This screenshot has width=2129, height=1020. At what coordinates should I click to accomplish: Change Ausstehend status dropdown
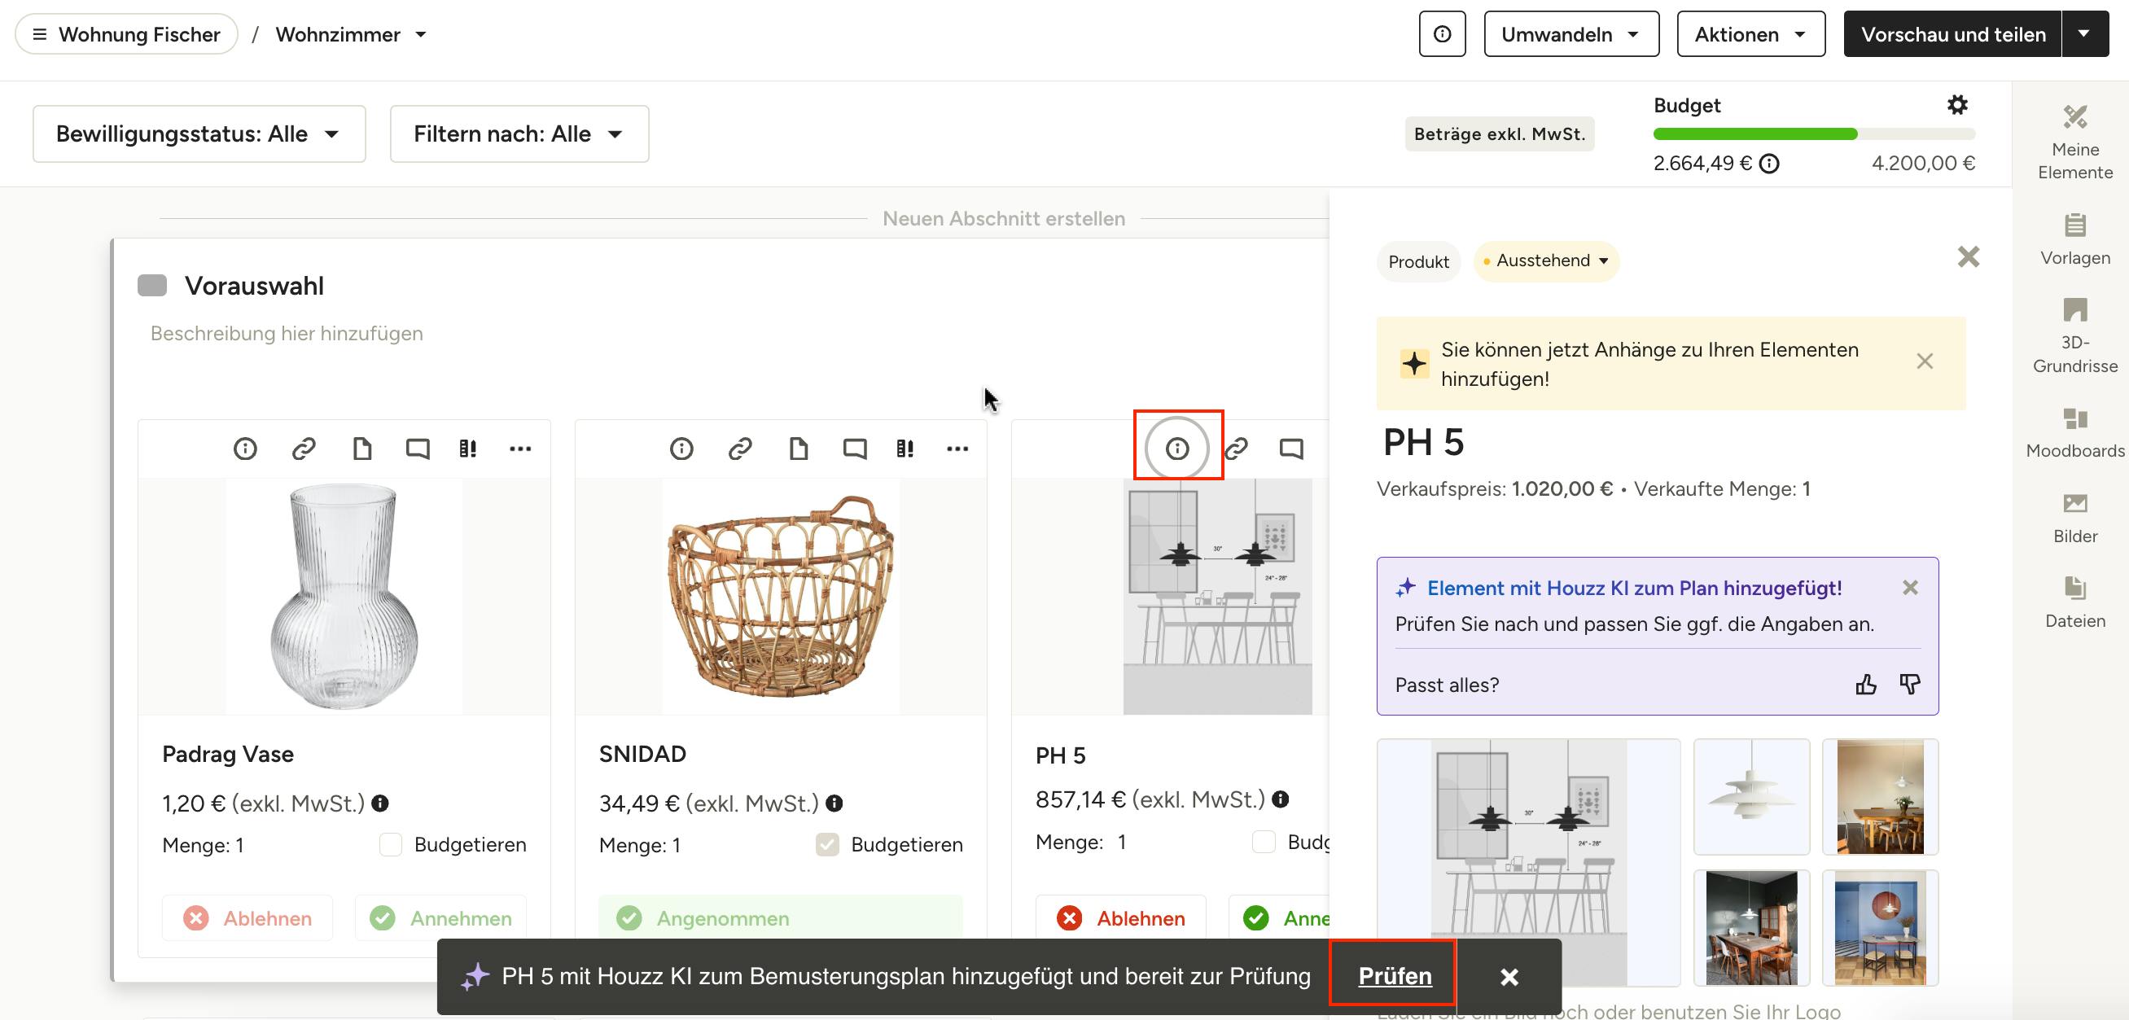[1545, 261]
